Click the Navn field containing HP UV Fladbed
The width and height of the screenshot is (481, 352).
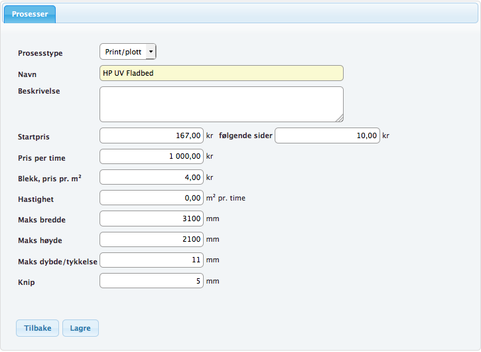[221, 73]
